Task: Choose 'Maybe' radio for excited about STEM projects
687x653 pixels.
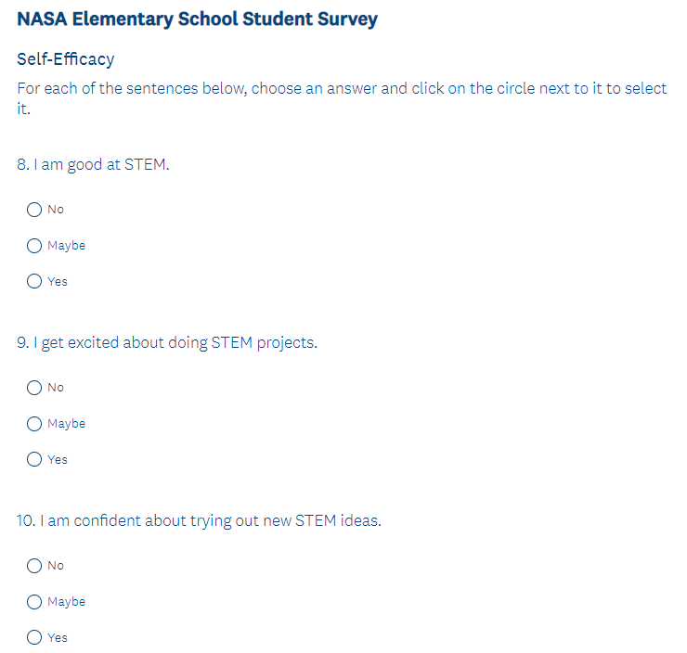Action: (34, 424)
